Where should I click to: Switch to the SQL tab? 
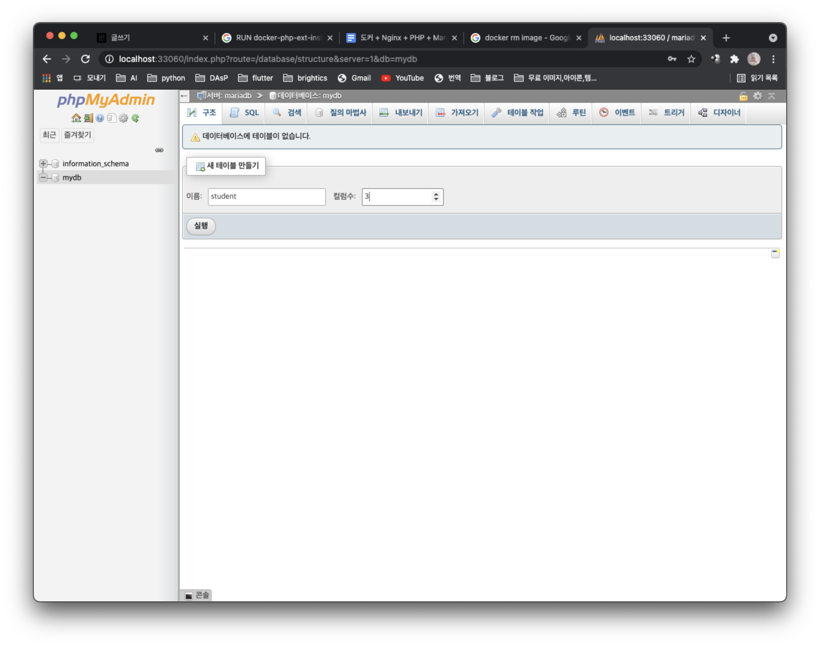point(244,113)
